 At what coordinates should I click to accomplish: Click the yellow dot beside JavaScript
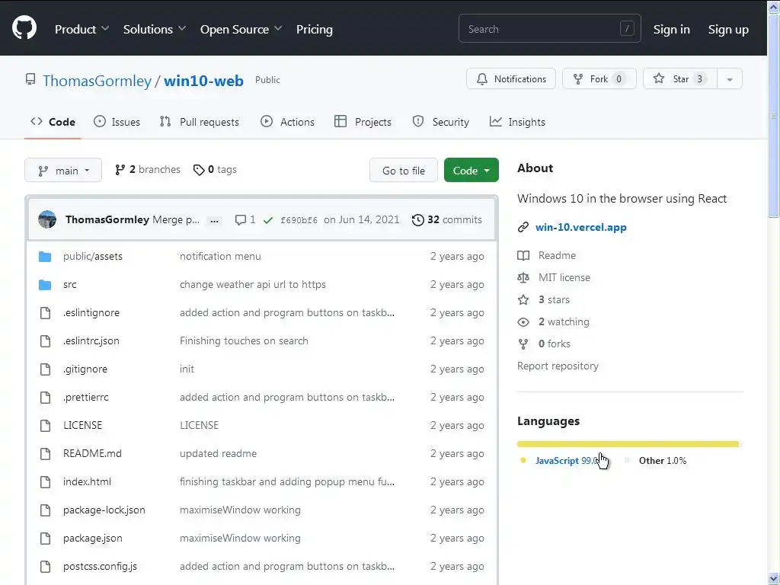(523, 460)
